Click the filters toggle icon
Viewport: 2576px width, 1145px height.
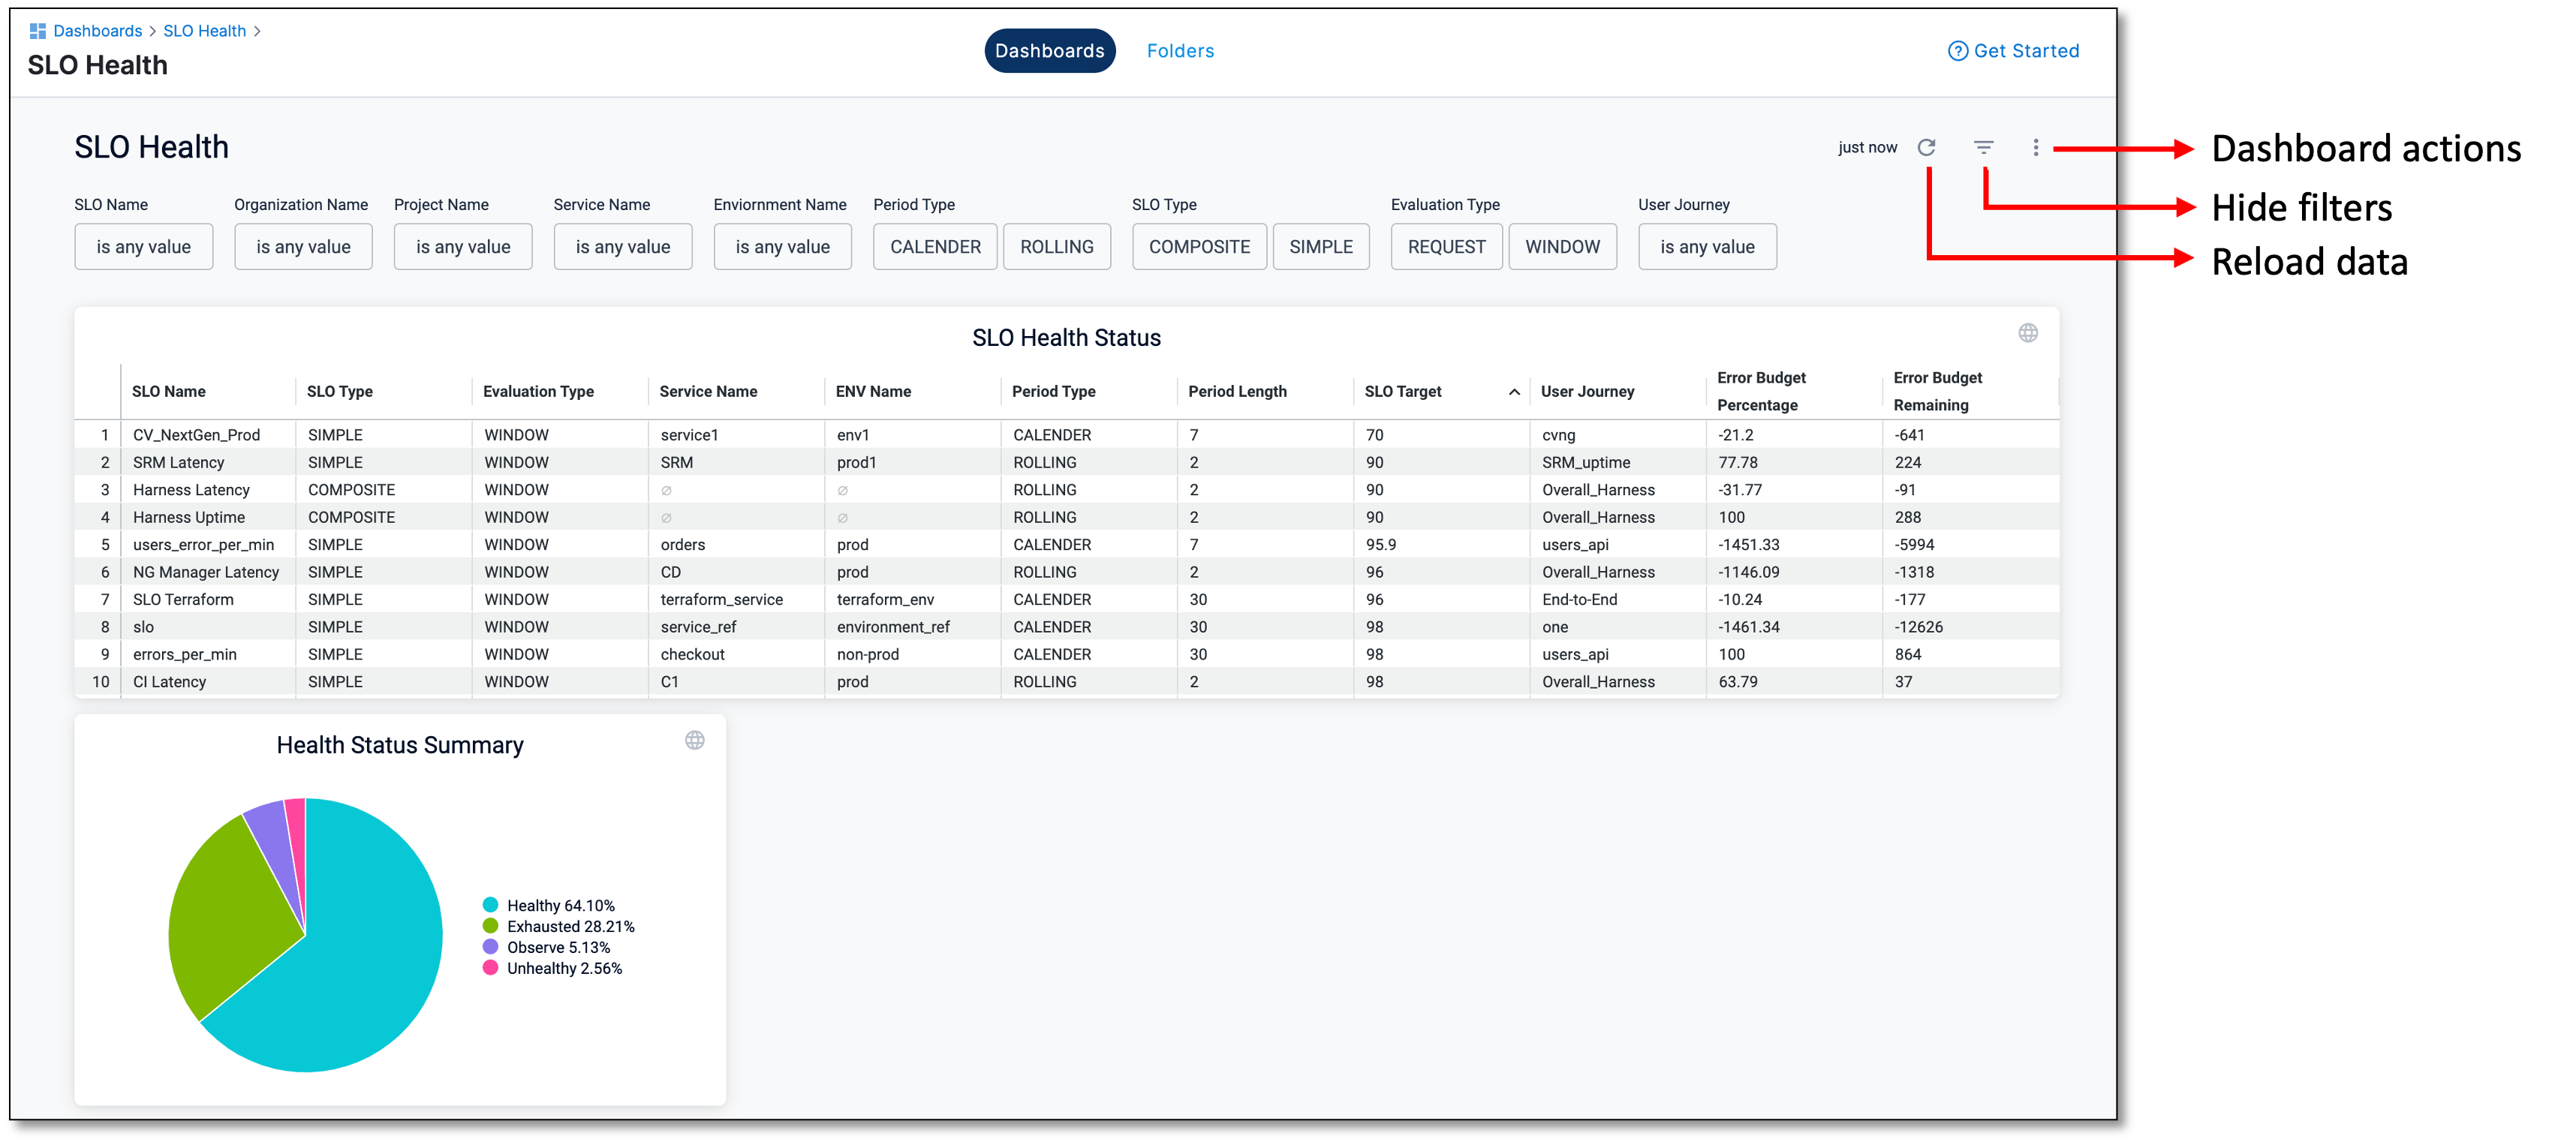1983,147
